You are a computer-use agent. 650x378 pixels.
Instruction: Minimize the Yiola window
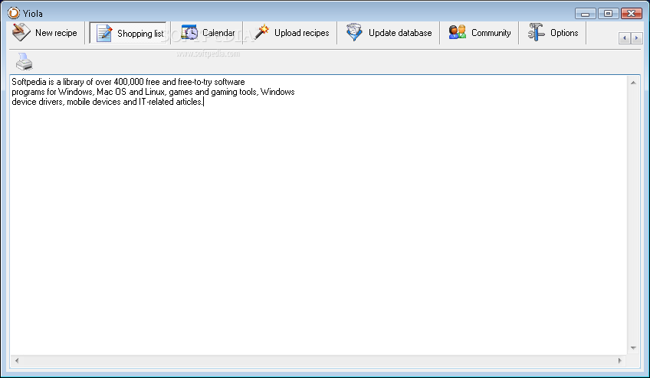tap(585, 14)
